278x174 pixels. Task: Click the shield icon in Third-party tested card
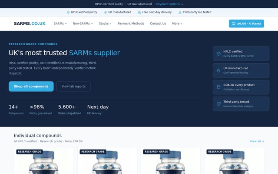pos(218,104)
